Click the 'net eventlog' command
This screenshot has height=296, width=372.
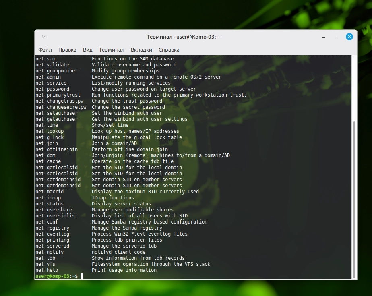(52, 234)
